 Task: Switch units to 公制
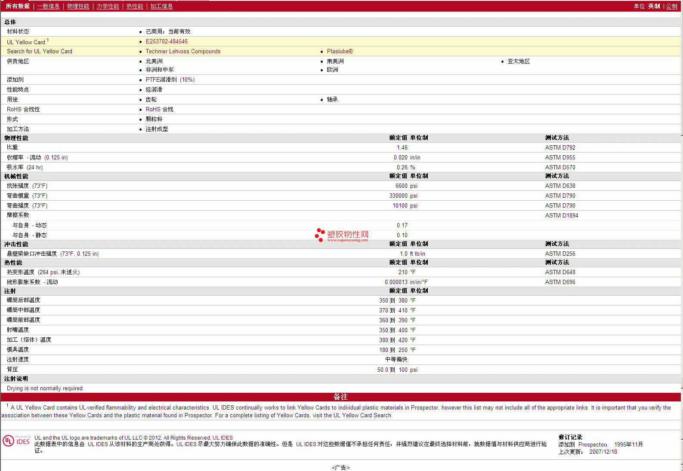(x=672, y=6)
